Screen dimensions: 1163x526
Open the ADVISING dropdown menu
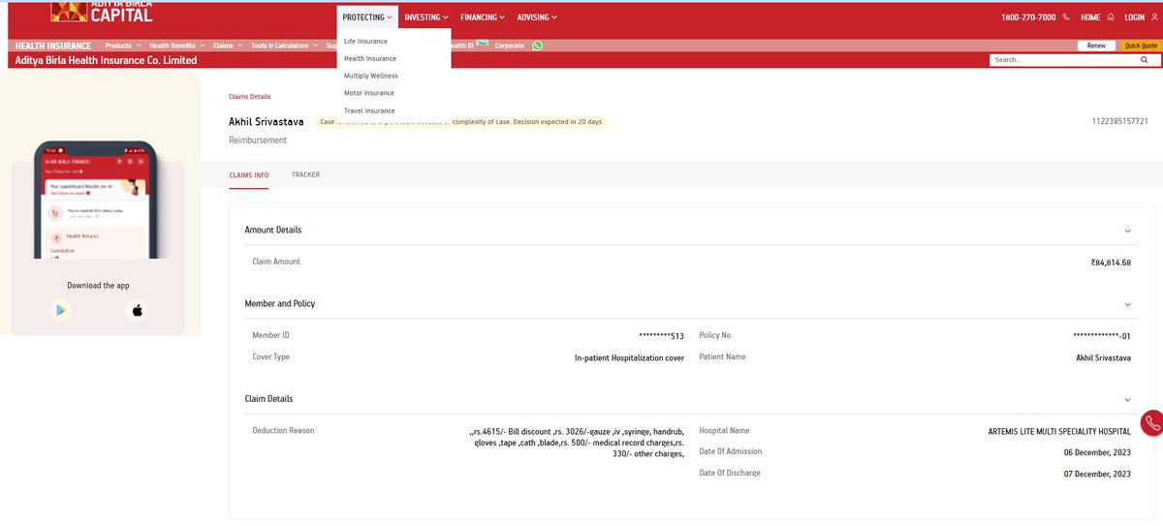pos(538,17)
